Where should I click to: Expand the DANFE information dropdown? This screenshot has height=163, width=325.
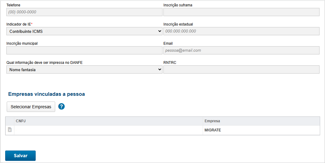(x=84, y=70)
